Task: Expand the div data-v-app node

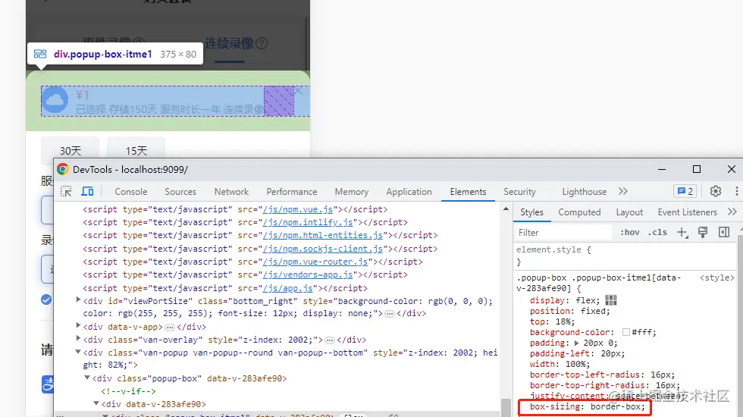Action: pyautogui.click(x=78, y=325)
